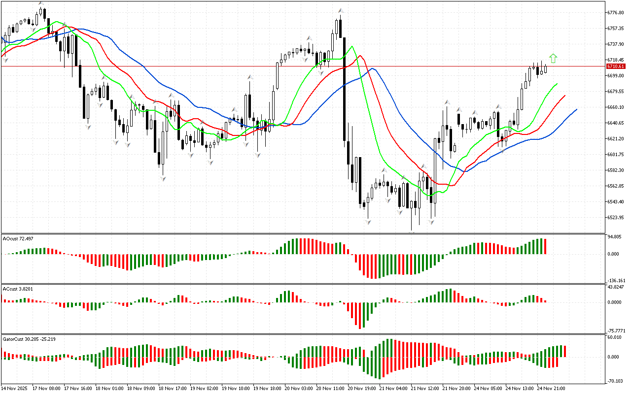
Task: Click the fractal arrow above the 20 Nov 11:00 peak
Action: click(340, 10)
